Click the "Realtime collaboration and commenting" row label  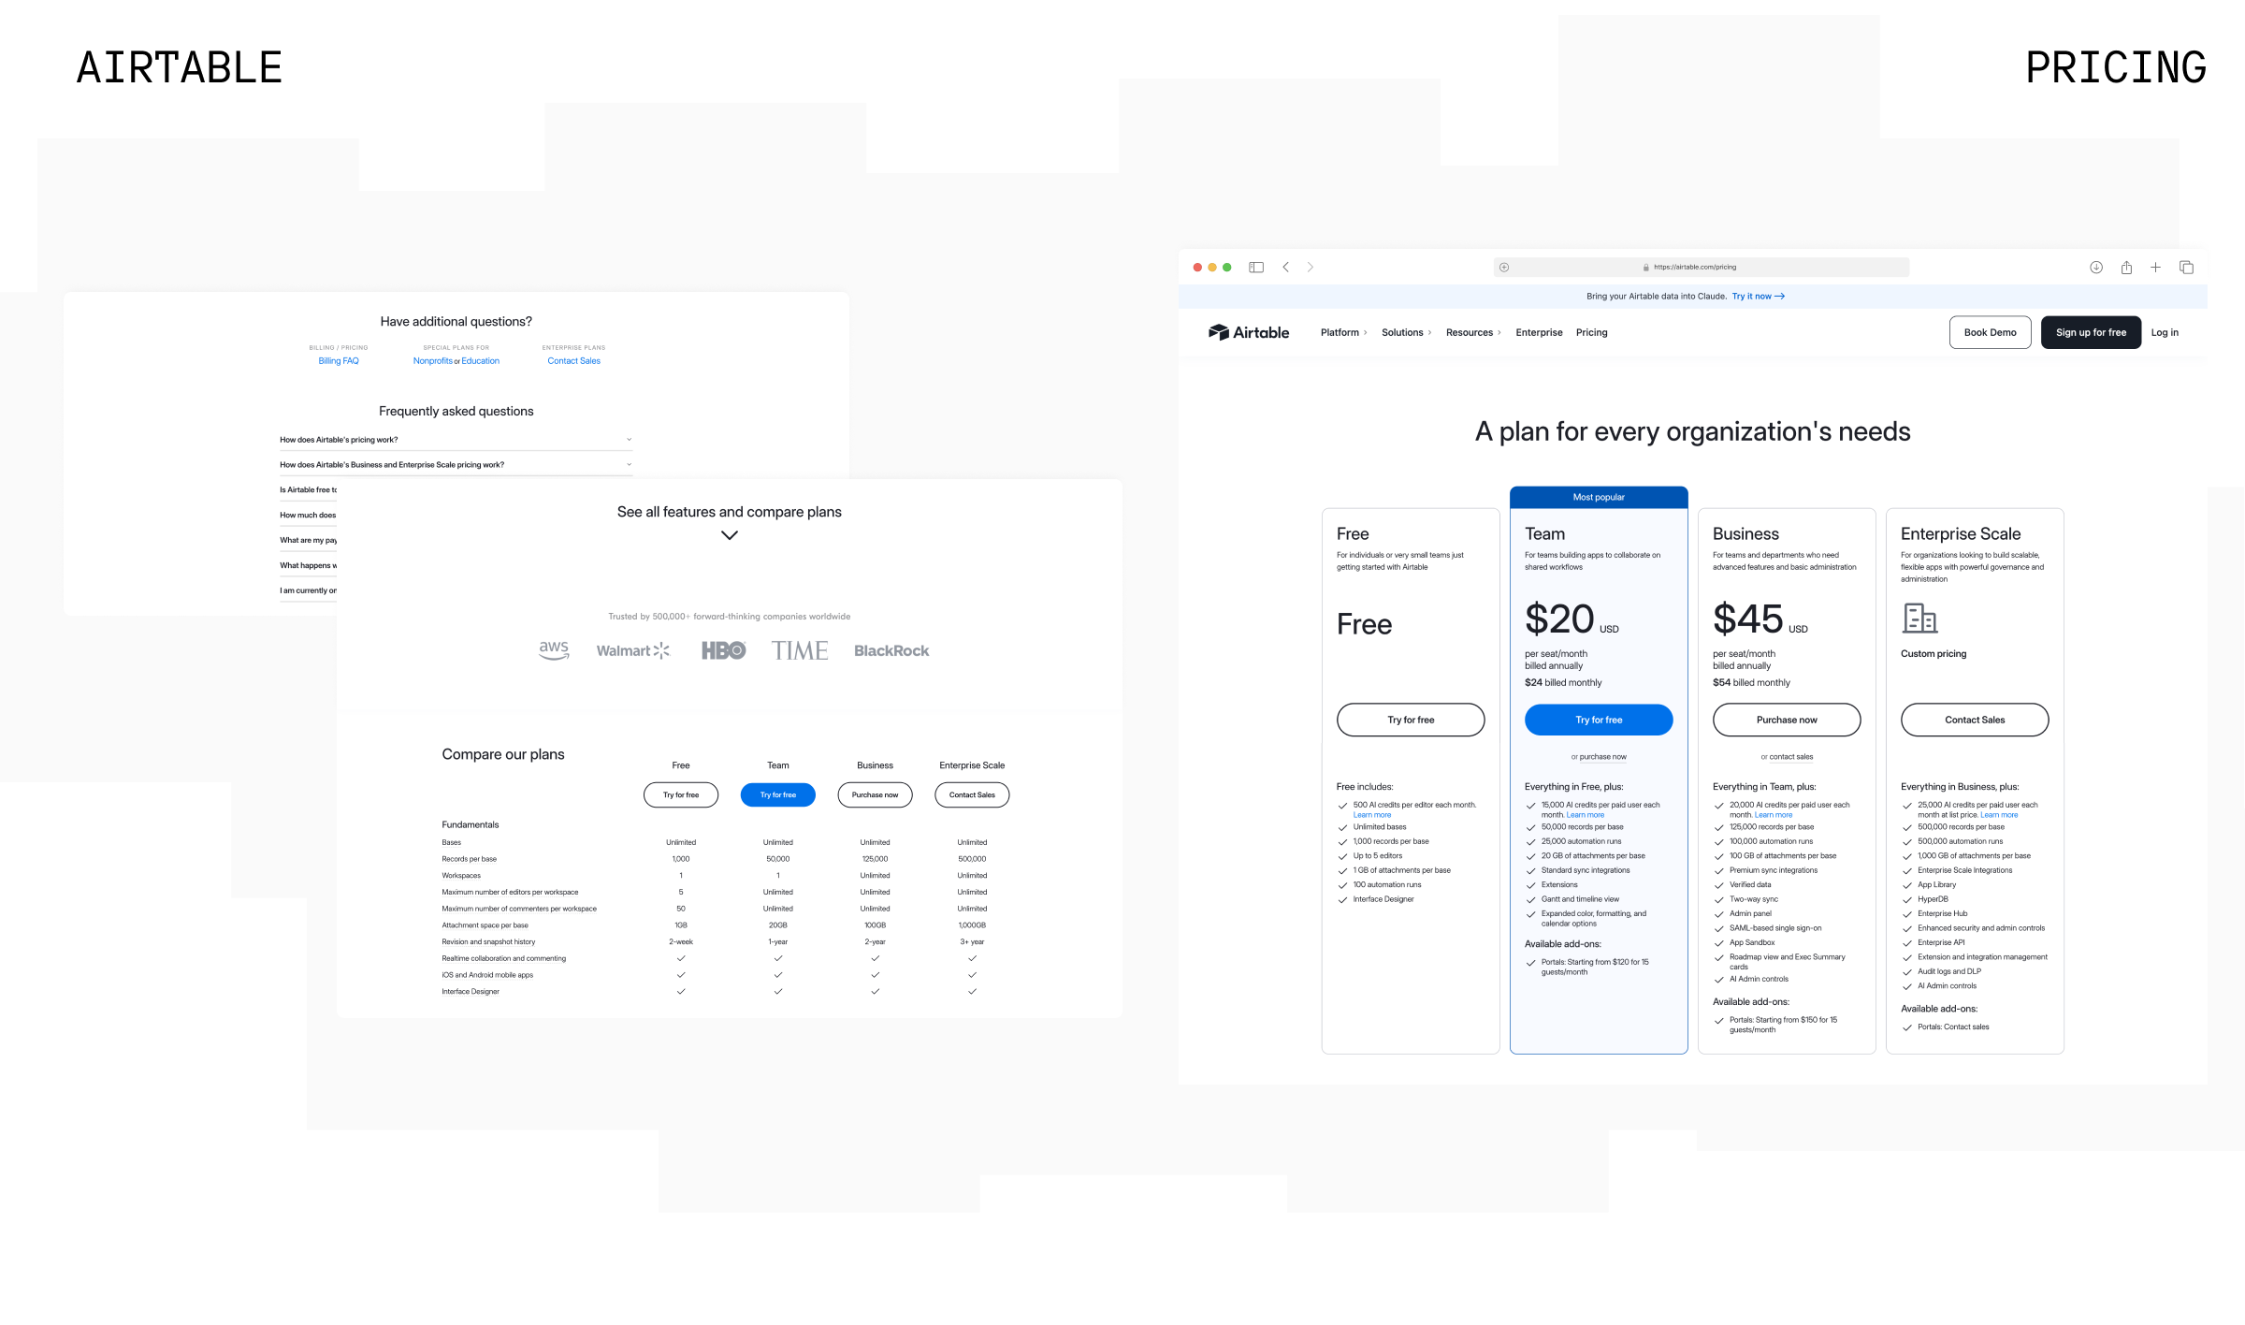[504, 958]
